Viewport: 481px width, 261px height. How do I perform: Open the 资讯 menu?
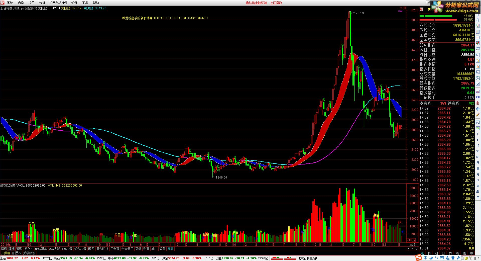click(74, 3)
